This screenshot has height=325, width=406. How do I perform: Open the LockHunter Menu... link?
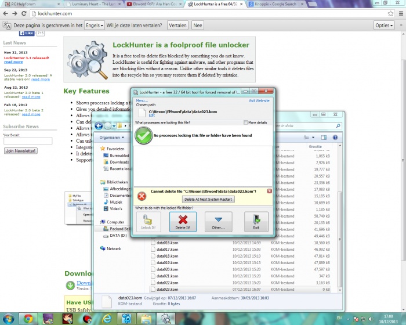coord(142,100)
